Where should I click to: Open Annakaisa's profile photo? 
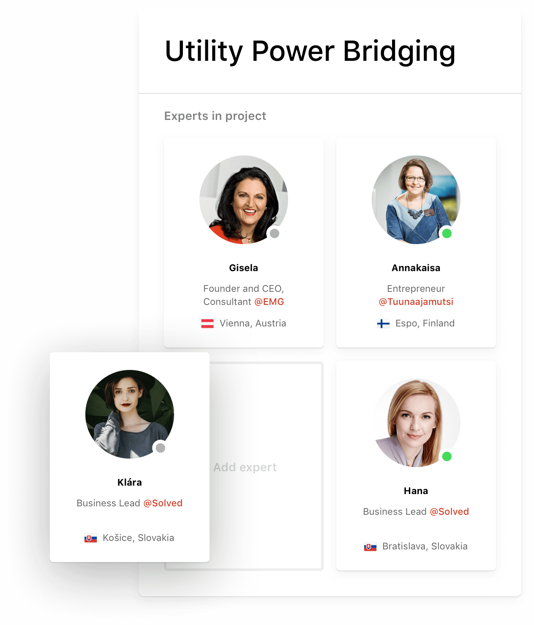pyautogui.click(x=416, y=200)
